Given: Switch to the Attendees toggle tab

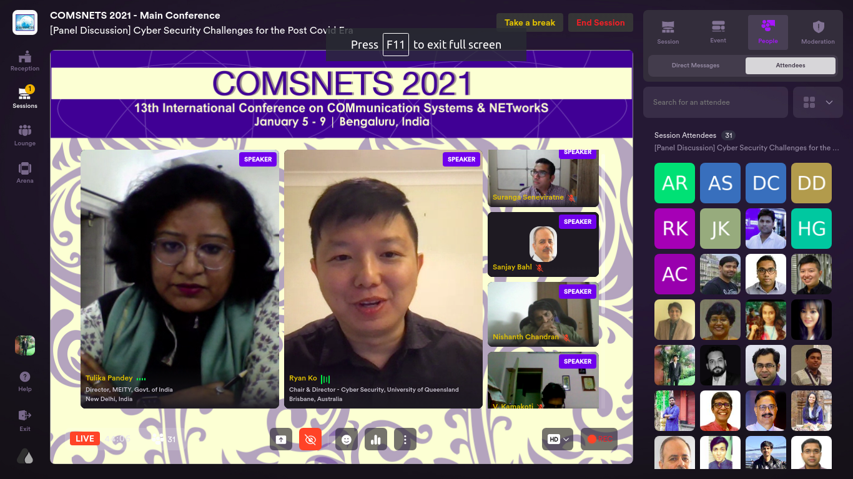Looking at the screenshot, I should coord(790,65).
